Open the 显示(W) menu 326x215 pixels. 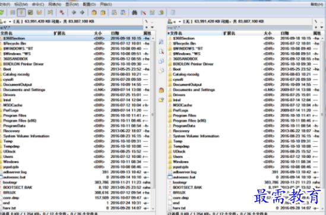72,4
